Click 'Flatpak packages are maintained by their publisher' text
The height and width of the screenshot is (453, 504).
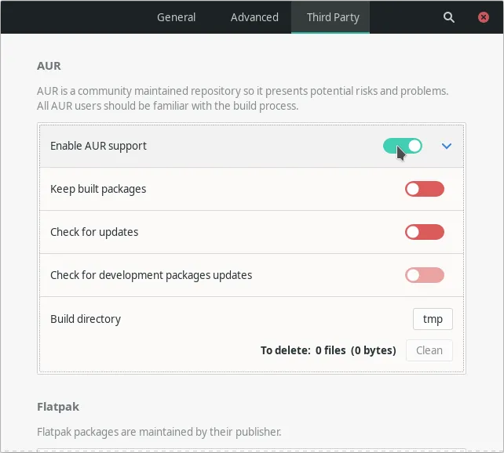tap(159, 432)
